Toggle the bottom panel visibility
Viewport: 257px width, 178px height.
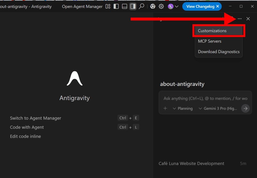point(124,6)
